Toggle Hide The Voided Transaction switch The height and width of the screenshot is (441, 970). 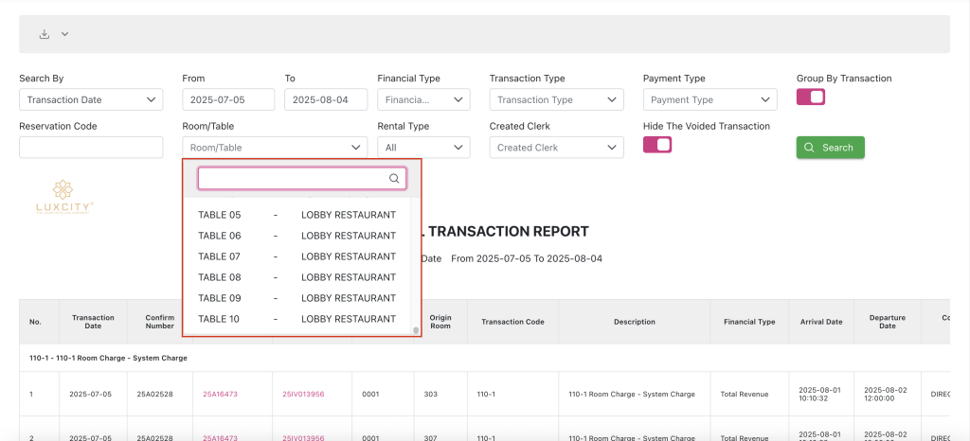click(x=657, y=145)
